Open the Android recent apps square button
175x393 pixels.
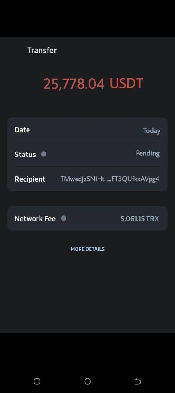click(37, 381)
